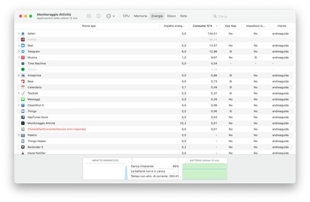Sort by Impedisce lo... column header
This screenshot has height=202, width=310.
coord(256,26)
